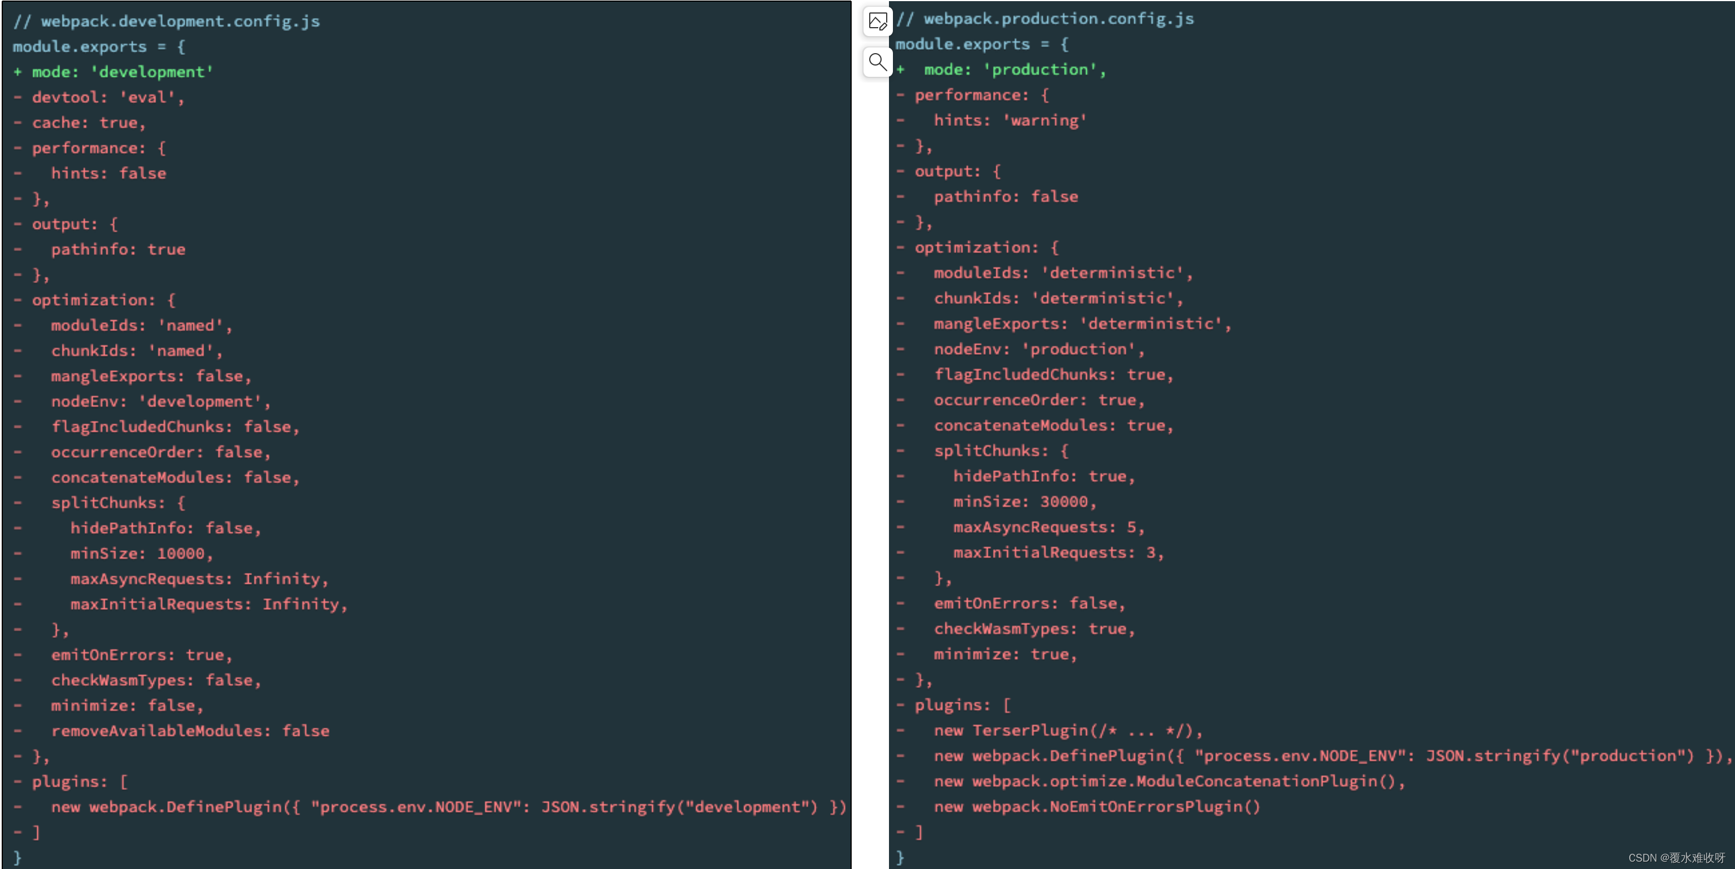Select the line "mode: 'production',"

1015,70
